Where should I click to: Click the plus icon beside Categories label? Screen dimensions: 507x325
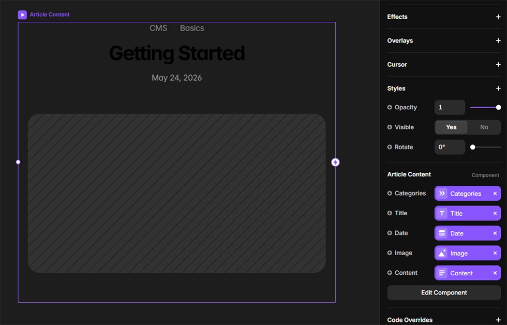click(x=390, y=194)
